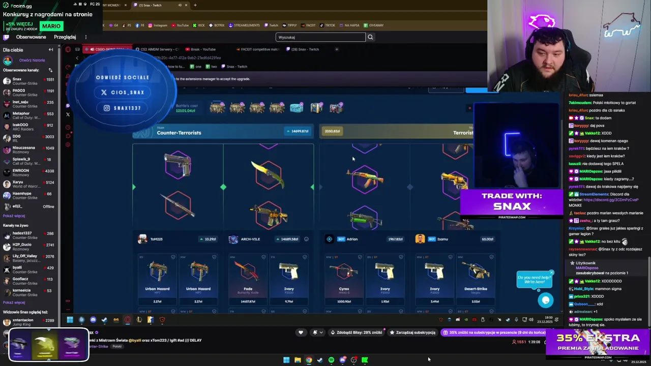Click the Twitch logo home icon

click(x=6, y=37)
